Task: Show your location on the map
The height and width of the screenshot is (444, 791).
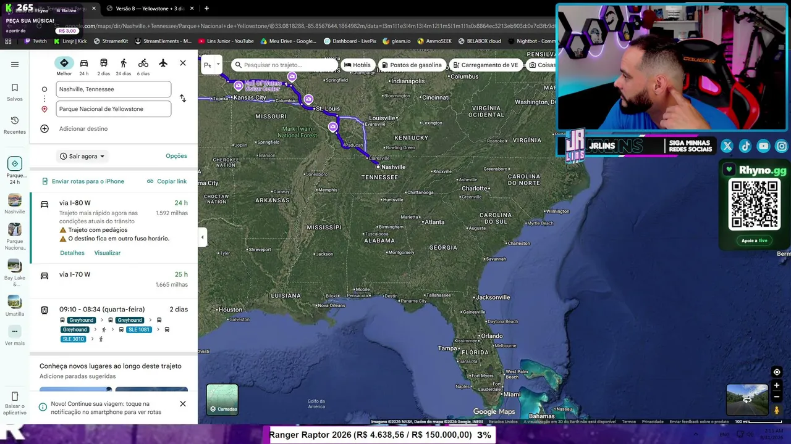Action: [777, 372]
